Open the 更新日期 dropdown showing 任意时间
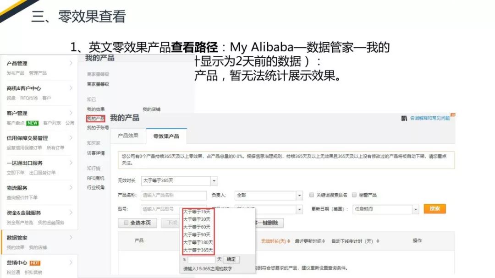The image size is (495, 278). [415, 209]
